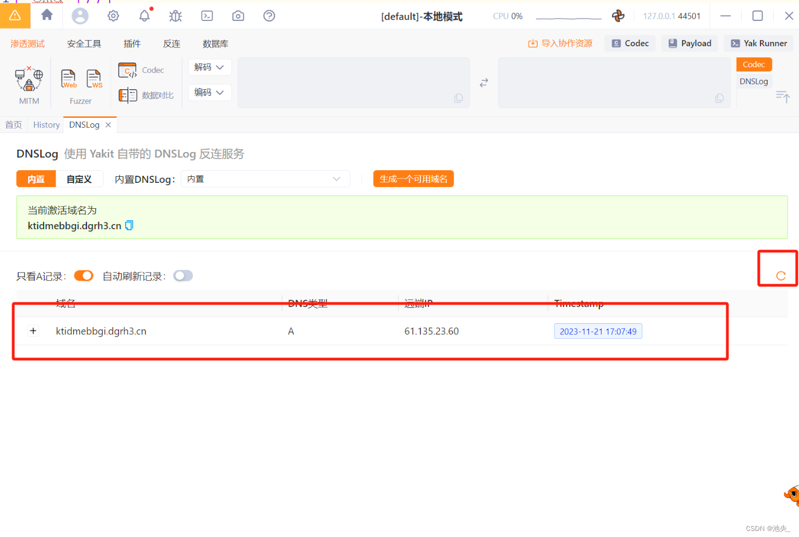
Task: Click the codec input text area
Action: coord(354,83)
